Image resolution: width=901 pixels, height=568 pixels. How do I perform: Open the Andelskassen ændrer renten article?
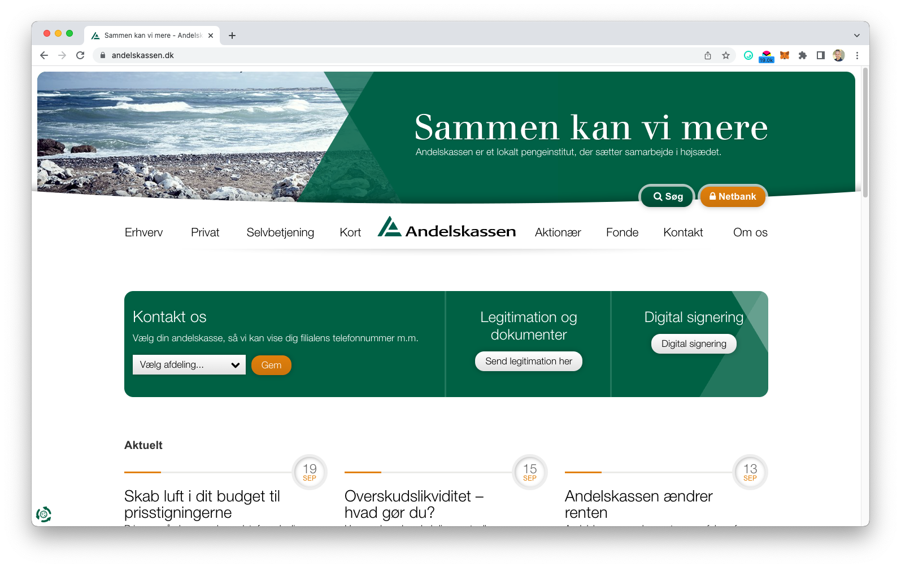638,504
